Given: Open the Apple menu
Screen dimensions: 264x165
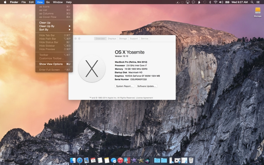Looking at the screenshot, I should [5, 2].
